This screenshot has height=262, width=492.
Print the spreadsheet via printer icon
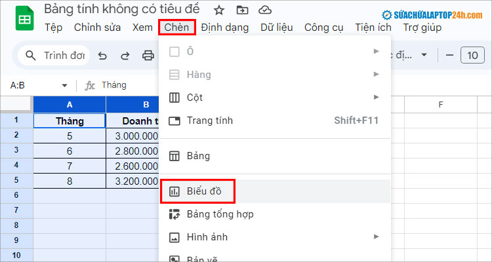point(148,56)
